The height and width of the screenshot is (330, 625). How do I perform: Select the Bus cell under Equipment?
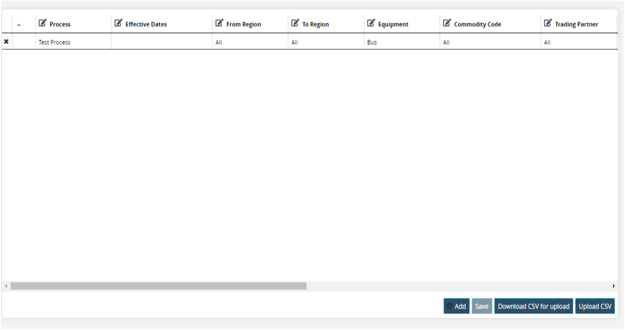402,42
